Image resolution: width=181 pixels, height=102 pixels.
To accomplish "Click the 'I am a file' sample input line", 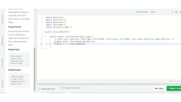I will 16,59.
